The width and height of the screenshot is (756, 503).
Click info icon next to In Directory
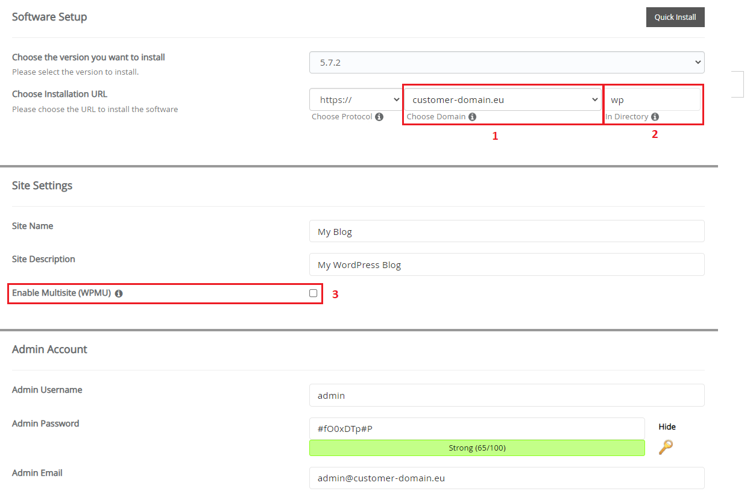(655, 117)
